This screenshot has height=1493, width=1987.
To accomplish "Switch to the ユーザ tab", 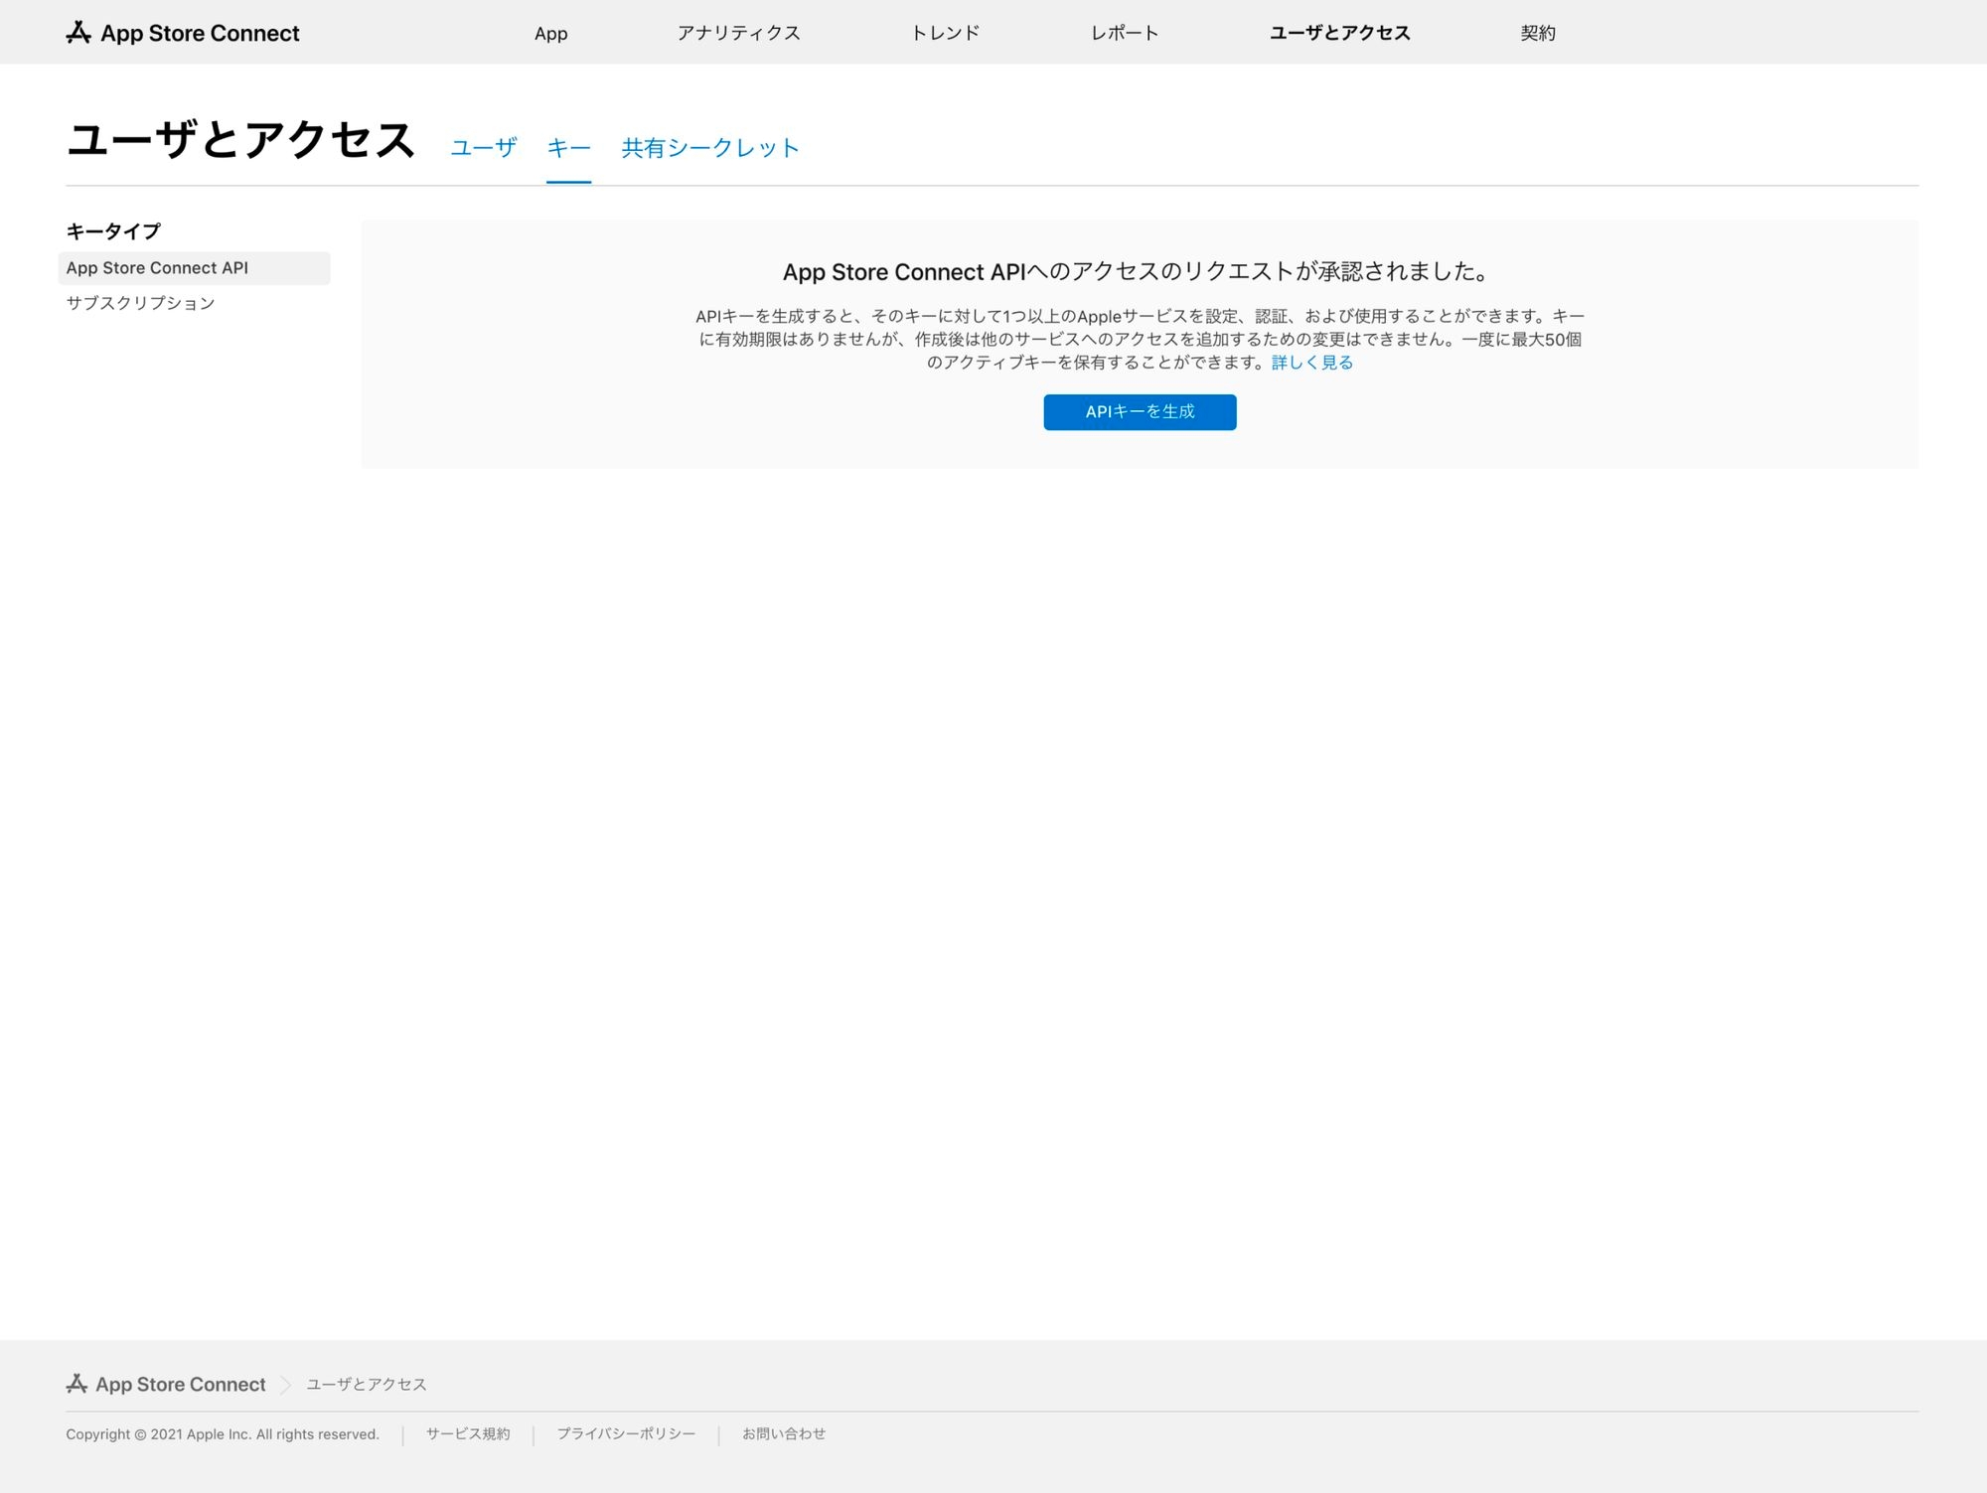I will pos(483,148).
